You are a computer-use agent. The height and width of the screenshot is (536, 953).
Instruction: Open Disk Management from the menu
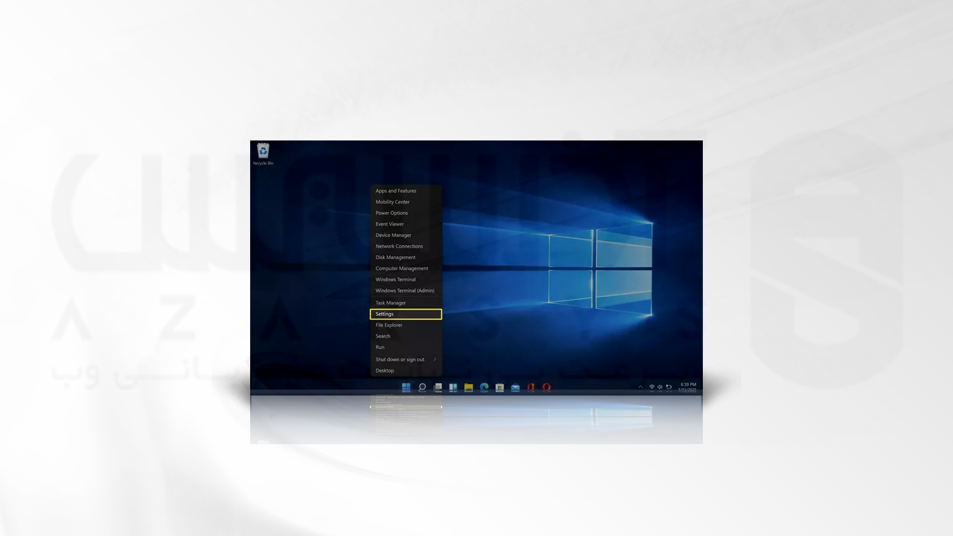406,257
